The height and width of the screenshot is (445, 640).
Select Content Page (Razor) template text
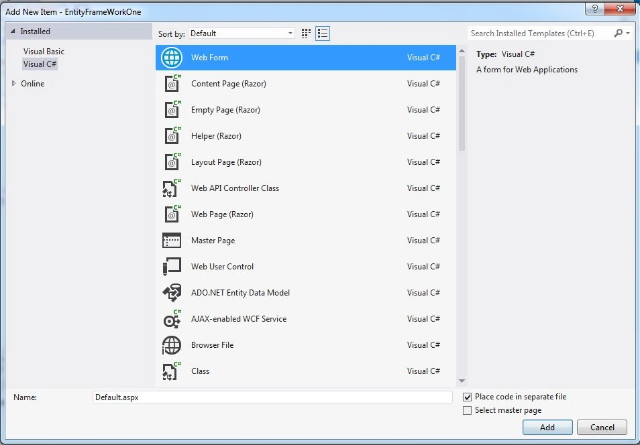point(229,84)
